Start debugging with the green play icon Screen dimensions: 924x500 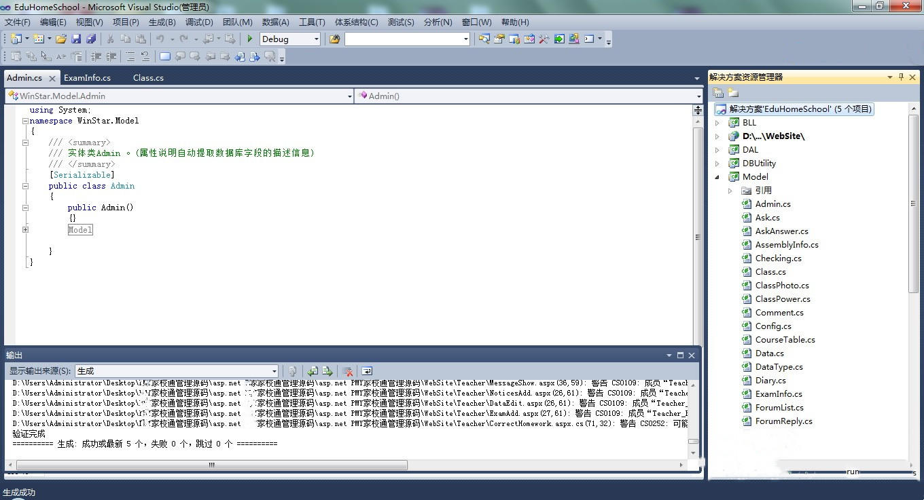click(250, 39)
